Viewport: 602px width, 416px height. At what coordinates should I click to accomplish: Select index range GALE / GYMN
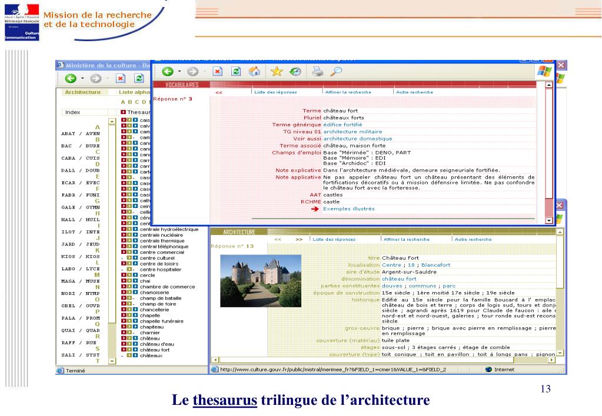[x=80, y=207]
